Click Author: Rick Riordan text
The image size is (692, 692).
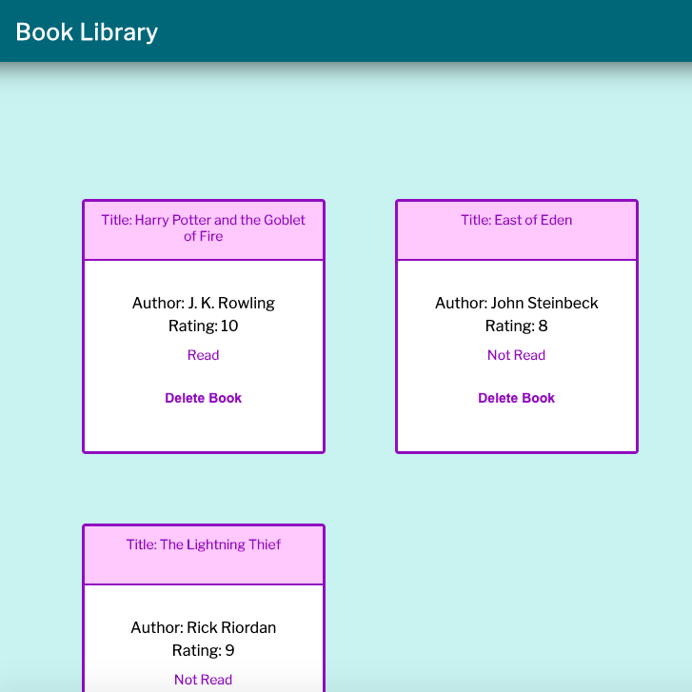(203, 627)
